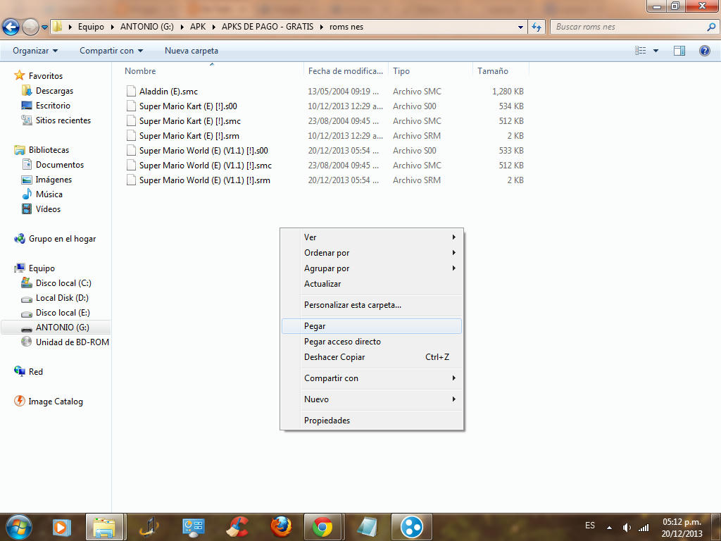Image resolution: width=721 pixels, height=541 pixels.
Task: Expand the Organizar dropdown menu
Action: (x=35, y=51)
